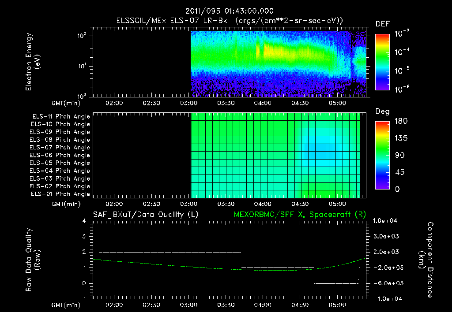Select the ELS-11 Pitch Angle row label
This screenshot has height=312, width=452.
pos(61,117)
